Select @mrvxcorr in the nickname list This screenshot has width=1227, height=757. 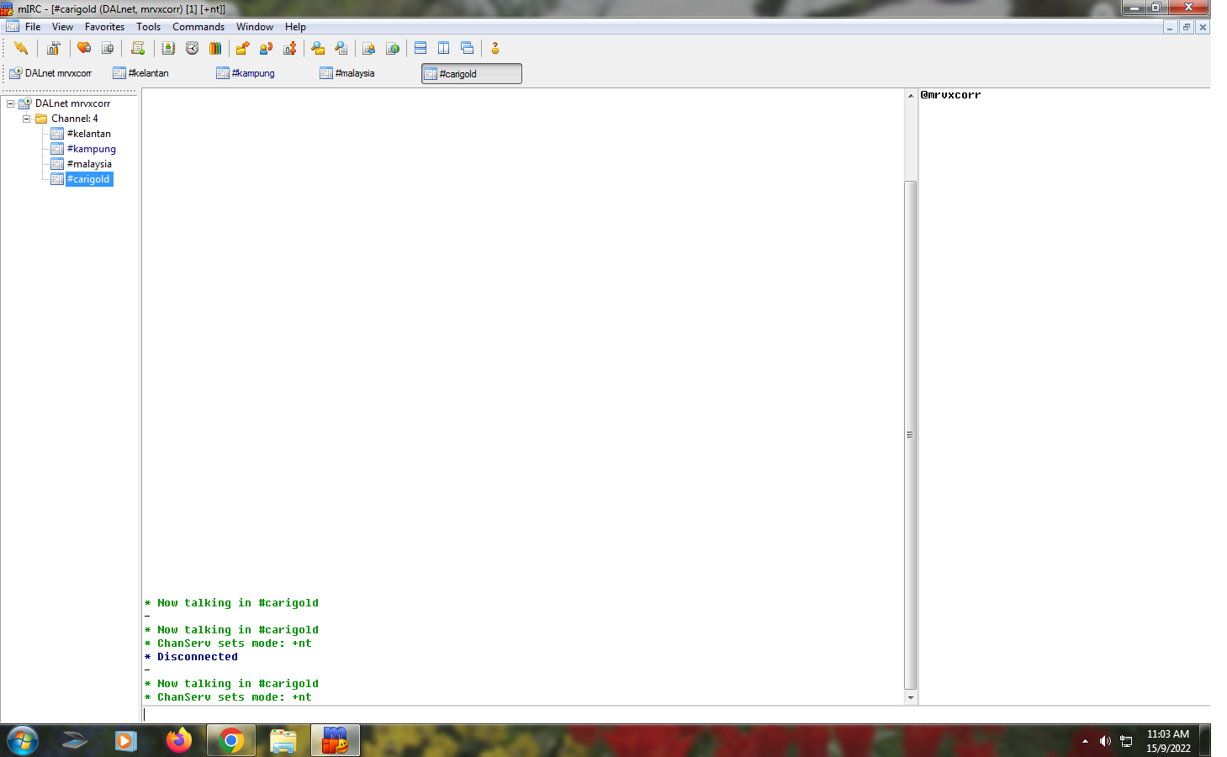[950, 95]
